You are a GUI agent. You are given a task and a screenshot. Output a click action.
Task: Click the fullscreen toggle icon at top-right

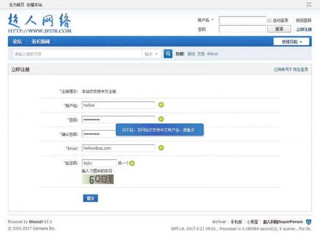click(x=309, y=4)
